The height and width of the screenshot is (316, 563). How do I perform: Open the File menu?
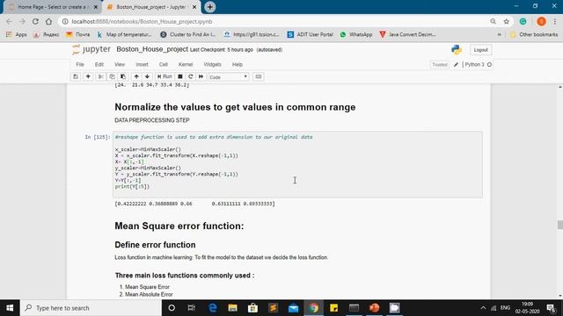coord(80,64)
